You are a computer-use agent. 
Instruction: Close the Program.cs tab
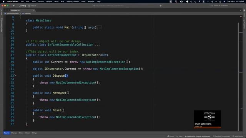34,10
